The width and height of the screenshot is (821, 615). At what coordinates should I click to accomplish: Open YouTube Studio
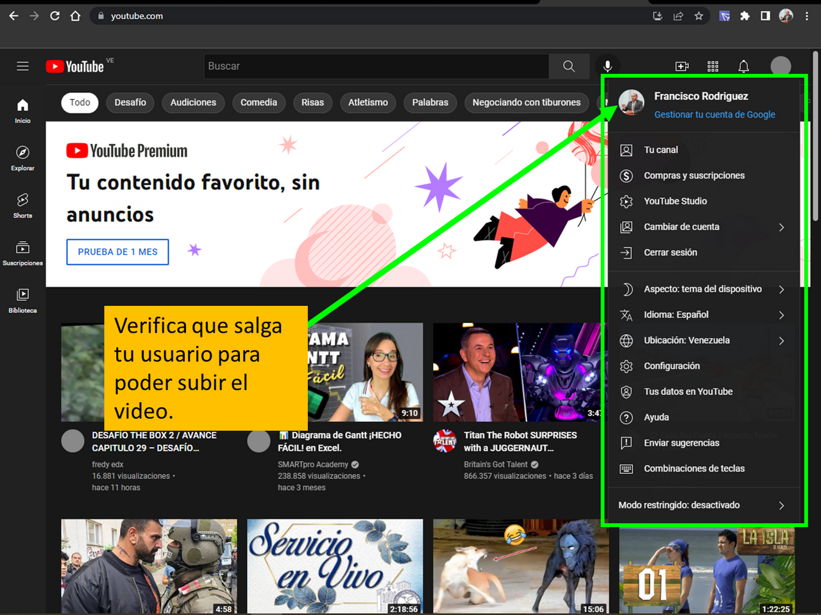tap(703, 201)
